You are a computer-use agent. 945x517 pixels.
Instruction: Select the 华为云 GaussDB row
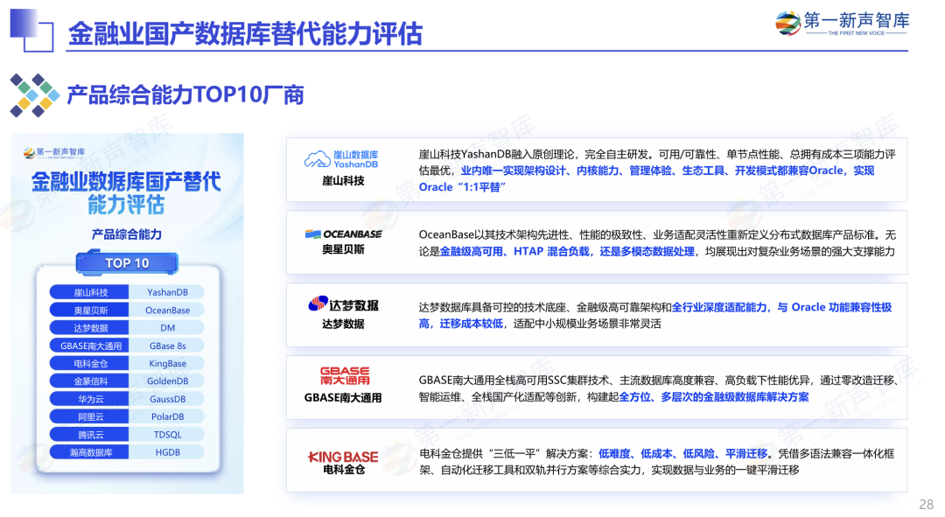(126, 398)
